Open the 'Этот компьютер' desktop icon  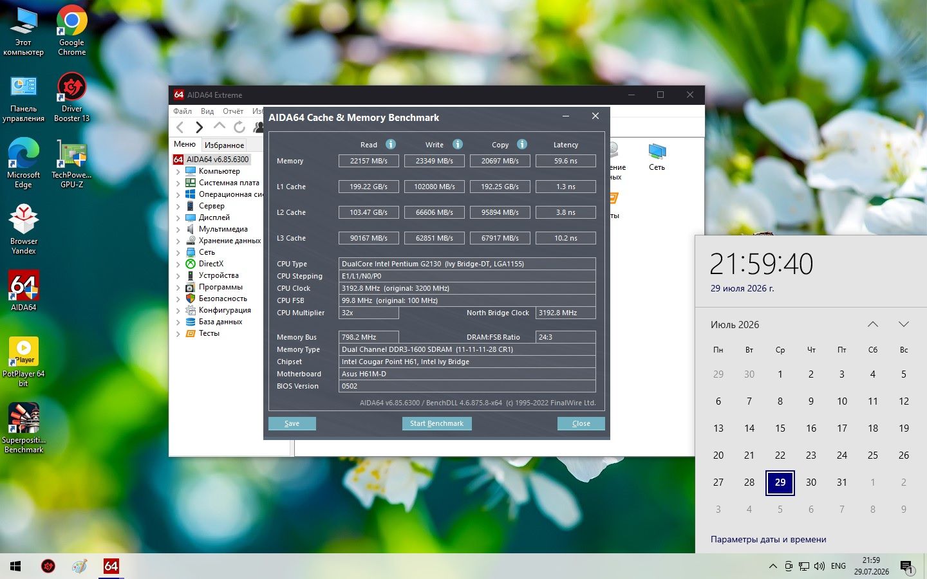pos(24,30)
